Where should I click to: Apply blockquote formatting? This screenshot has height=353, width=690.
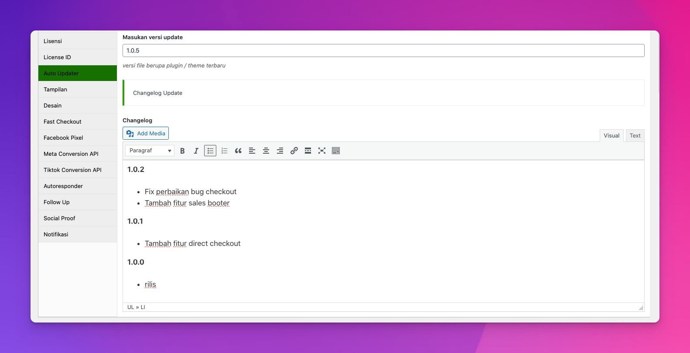coord(238,151)
